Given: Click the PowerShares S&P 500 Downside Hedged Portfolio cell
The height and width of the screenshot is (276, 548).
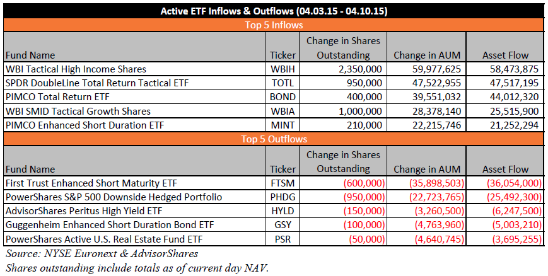Looking at the screenshot, I should coord(113,197).
